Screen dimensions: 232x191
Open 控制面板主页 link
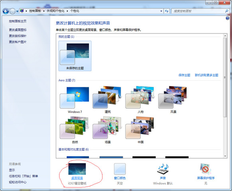18,21
